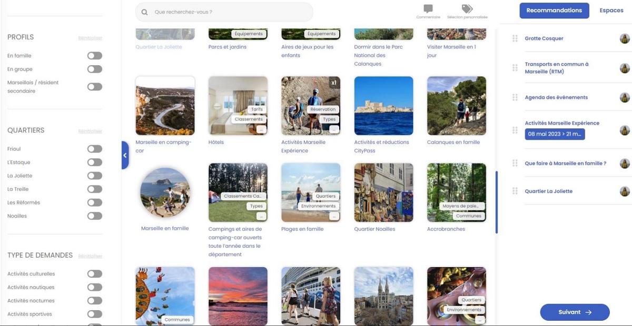632x326 pixels.
Task: Click the Moyens de paie... tag on Accrobranches
Action: 462,206
